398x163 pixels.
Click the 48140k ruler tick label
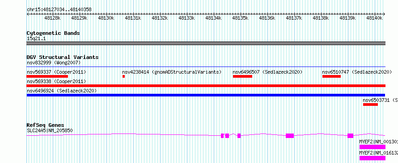tap(374, 18)
